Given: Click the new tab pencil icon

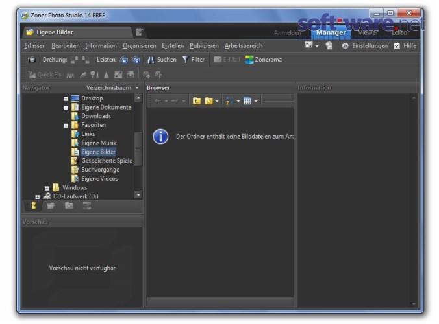Looking at the screenshot, I should click(x=140, y=32).
